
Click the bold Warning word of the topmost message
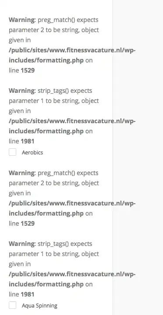click(22, 20)
